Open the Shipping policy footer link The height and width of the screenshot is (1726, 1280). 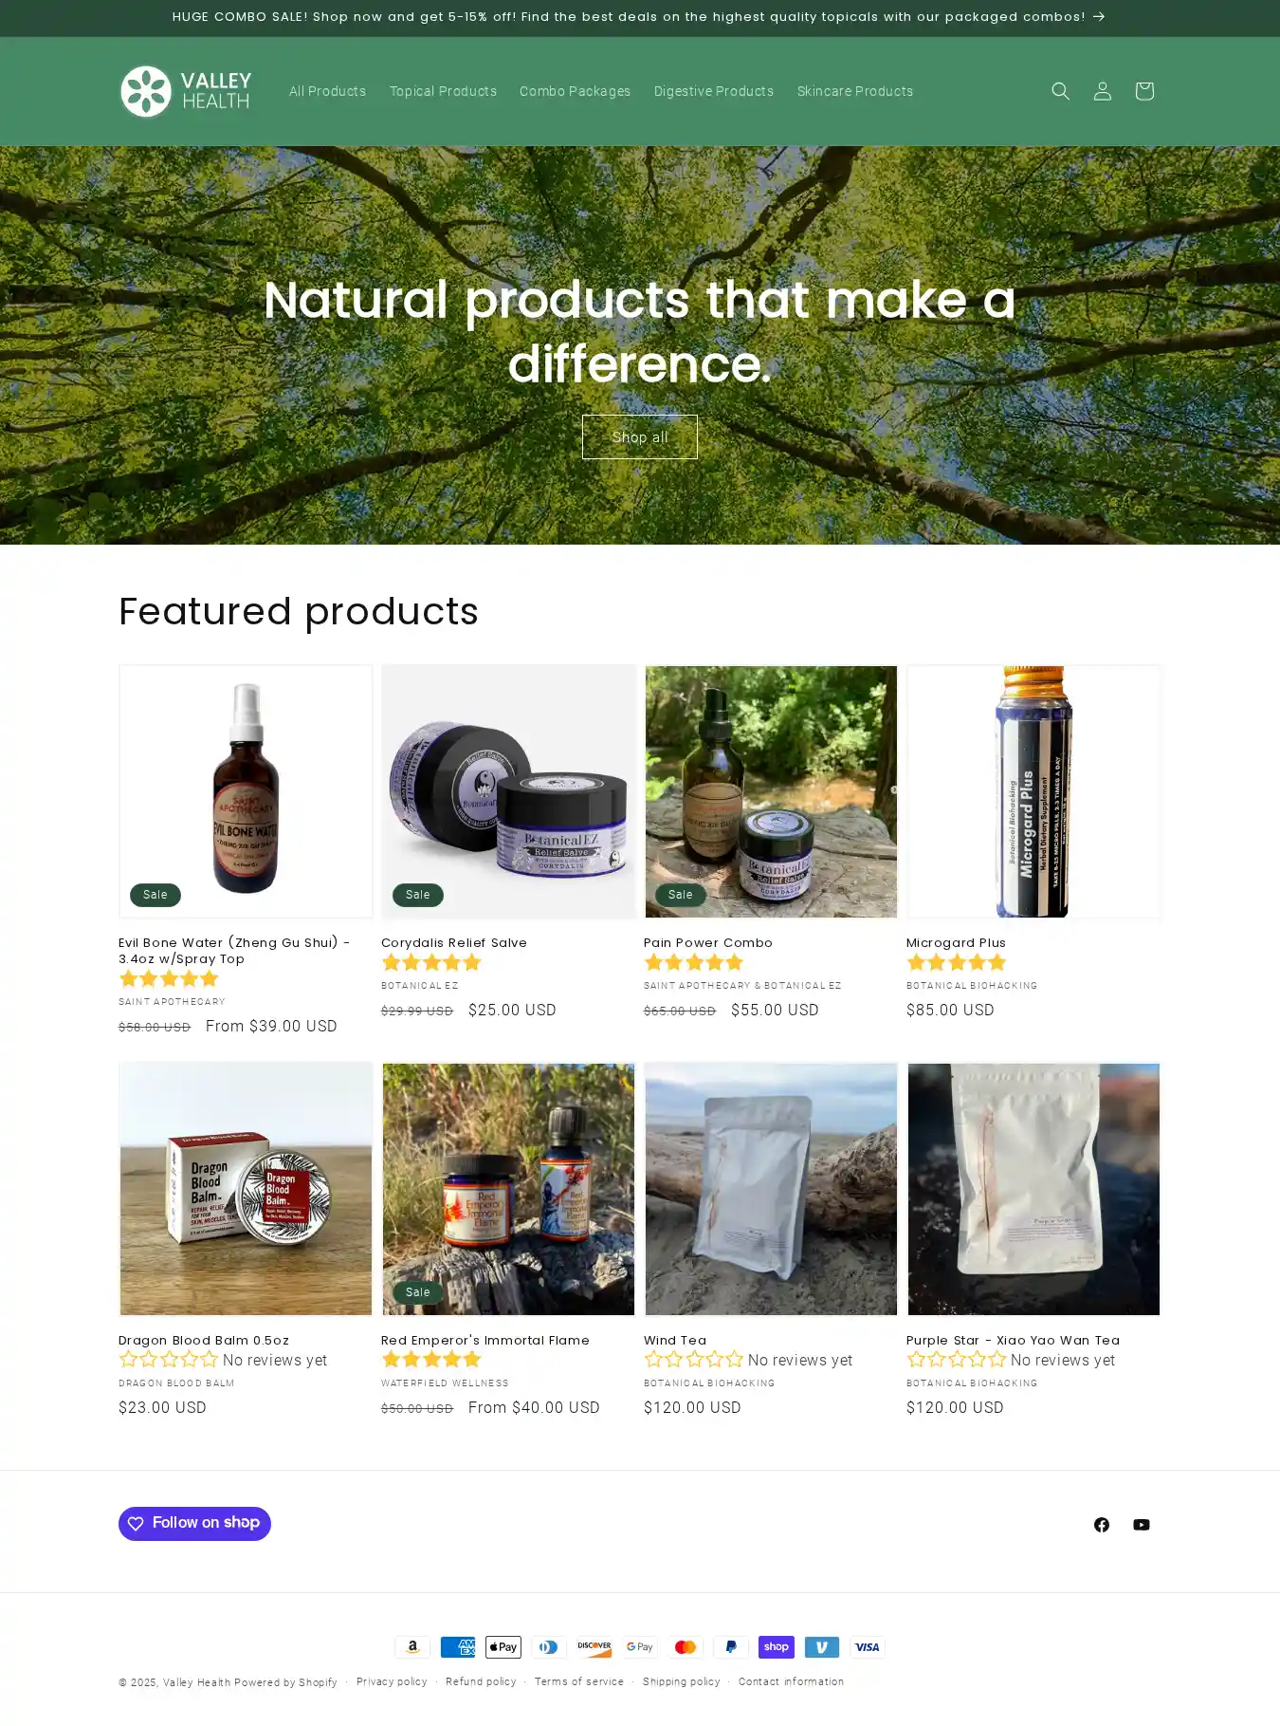point(681,1681)
